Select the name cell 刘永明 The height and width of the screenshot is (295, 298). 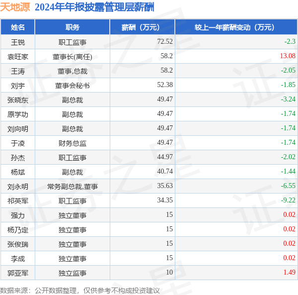18,187
